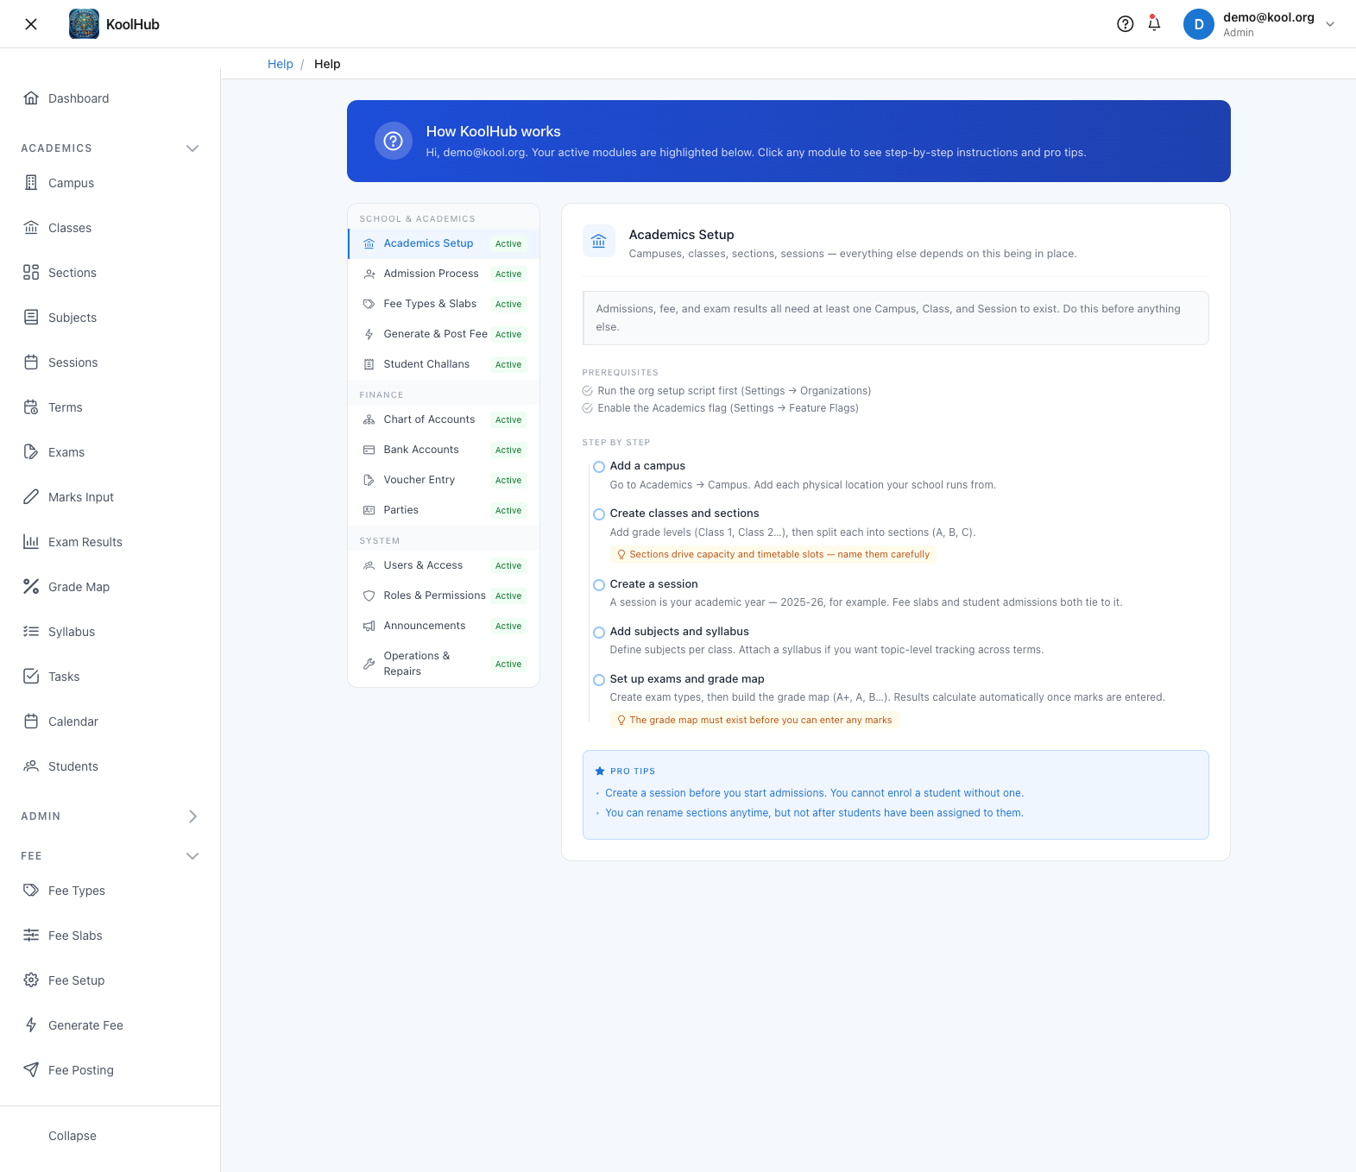Click the Dashboard home icon

31,98
